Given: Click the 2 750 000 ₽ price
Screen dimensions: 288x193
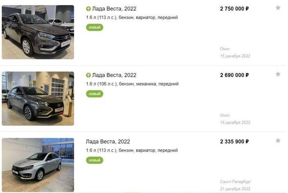Looking at the screenshot, I should tap(235, 9).
